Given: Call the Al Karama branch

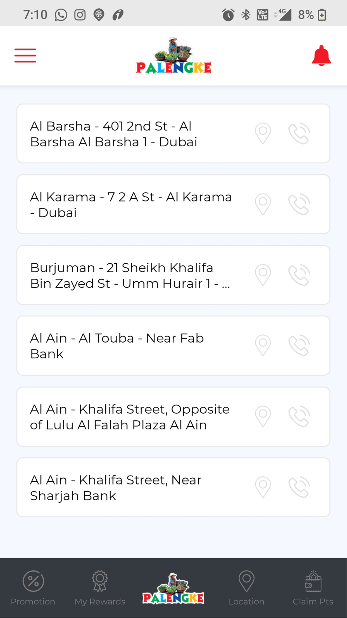Looking at the screenshot, I should 299,204.
